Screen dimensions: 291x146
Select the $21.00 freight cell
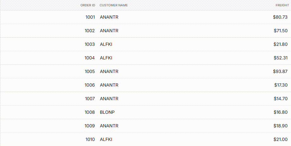click(281, 139)
